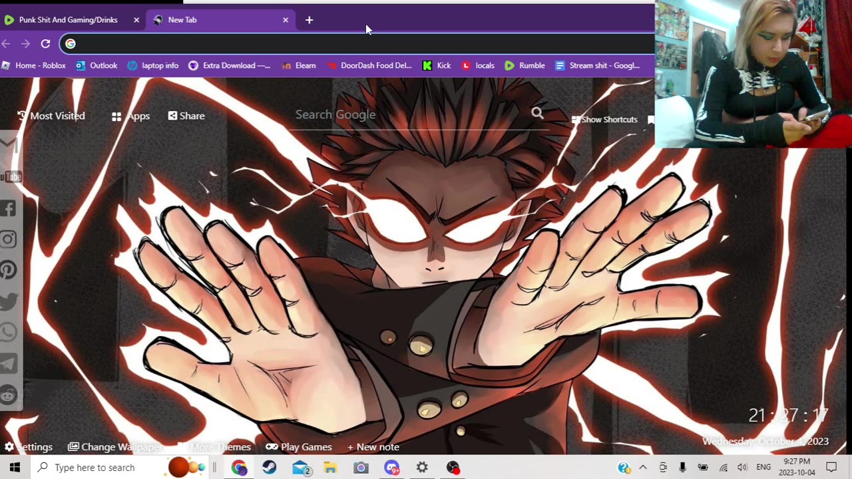Switch ENG input language
Viewport: 852px width, 479px height.
pos(763,468)
